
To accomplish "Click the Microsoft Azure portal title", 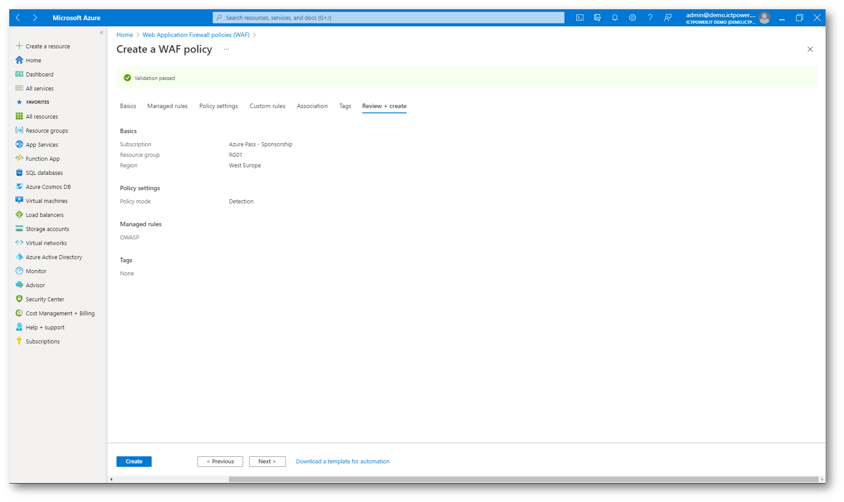I will (76, 18).
